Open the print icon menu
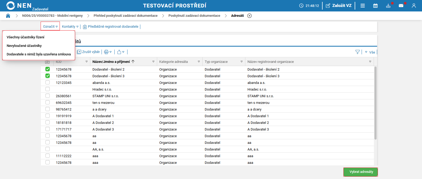 pyautogui.click(x=108, y=52)
